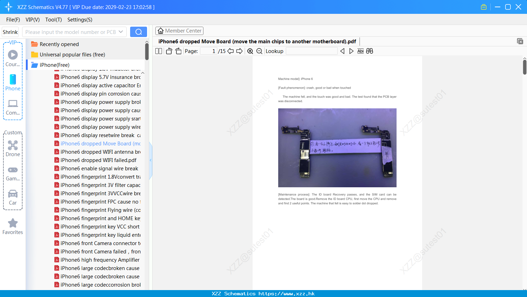Select iPhone6 dropped Move Board file
The image size is (527, 297).
pos(98,143)
